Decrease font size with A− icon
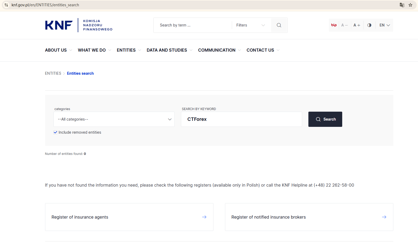This screenshot has height=244, width=418. (x=344, y=25)
